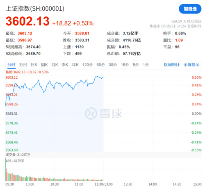Click 全屏显示 to go fullscreen
205x189 pixels.
point(191,65)
